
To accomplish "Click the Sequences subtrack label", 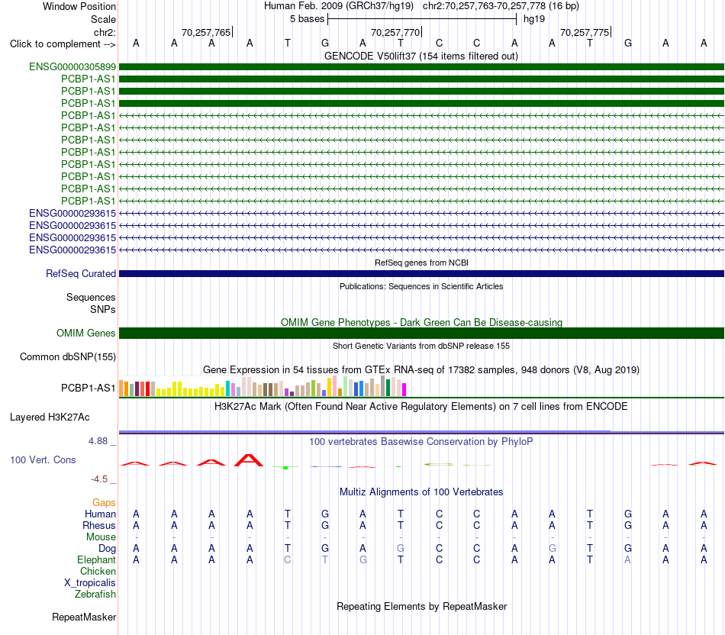I will coord(91,297).
